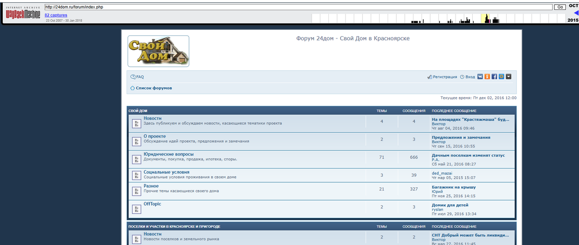Click the VK social login icon

click(x=480, y=77)
